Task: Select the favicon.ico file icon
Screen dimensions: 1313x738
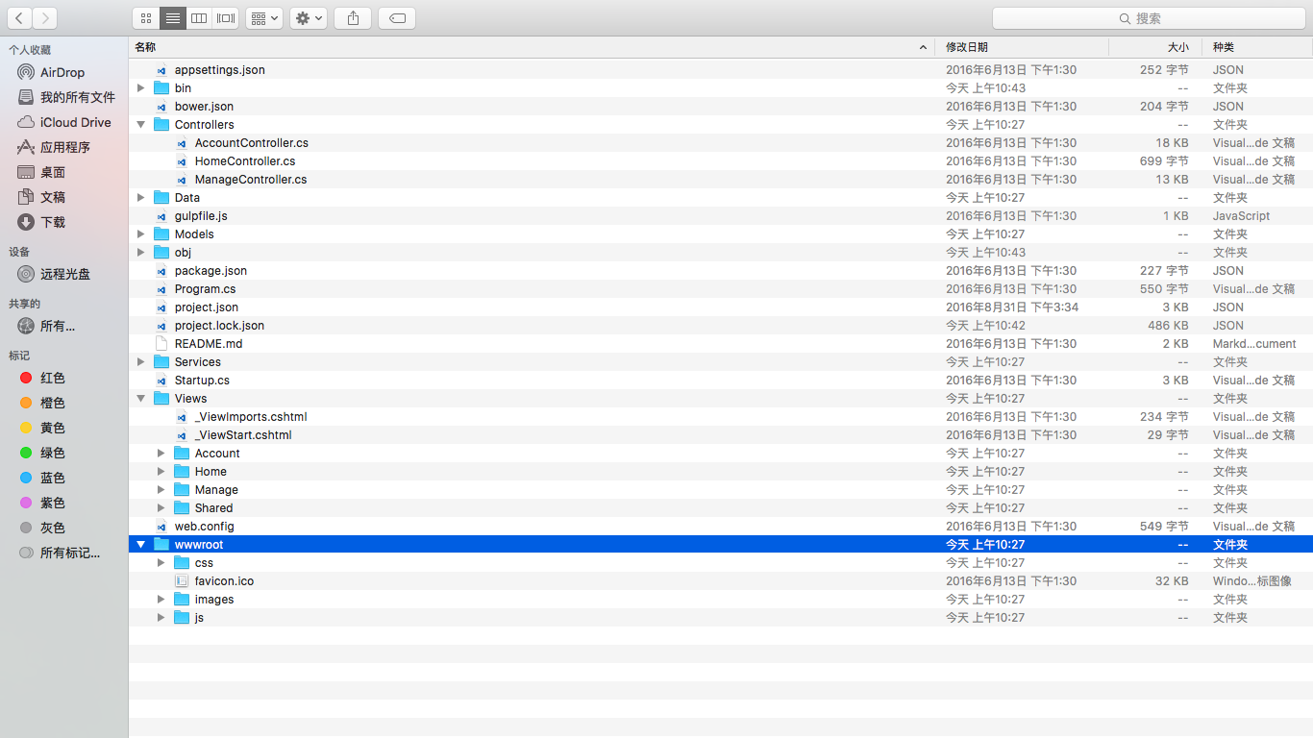Action: (x=182, y=580)
